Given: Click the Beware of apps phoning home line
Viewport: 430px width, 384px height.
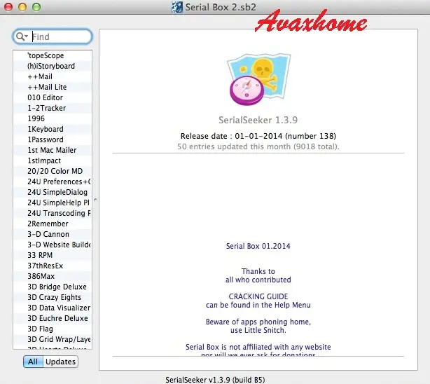Looking at the screenshot, I should click(x=258, y=322).
